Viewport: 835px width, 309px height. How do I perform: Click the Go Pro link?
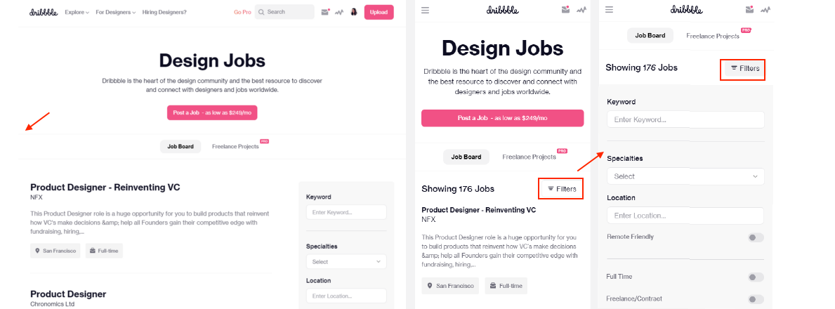click(242, 12)
